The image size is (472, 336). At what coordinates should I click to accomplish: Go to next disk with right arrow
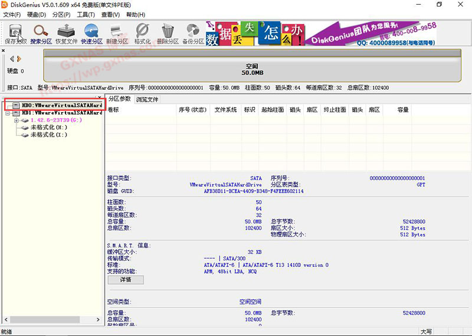click(19, 58)
